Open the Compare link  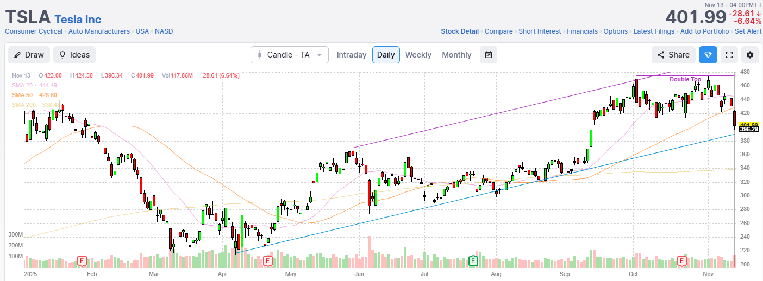click(498, 31)
